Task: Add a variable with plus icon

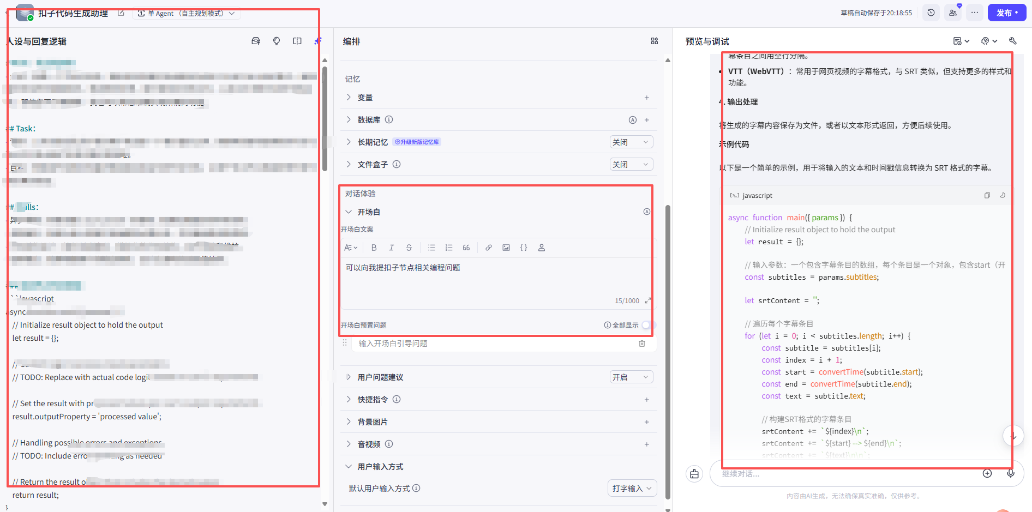Action: (x=647, y=98)
